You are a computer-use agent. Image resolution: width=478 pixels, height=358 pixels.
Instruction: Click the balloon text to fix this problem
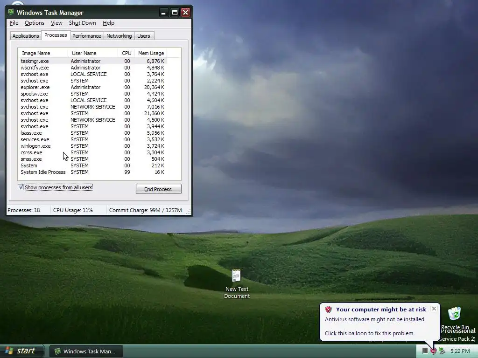[370, 333]
